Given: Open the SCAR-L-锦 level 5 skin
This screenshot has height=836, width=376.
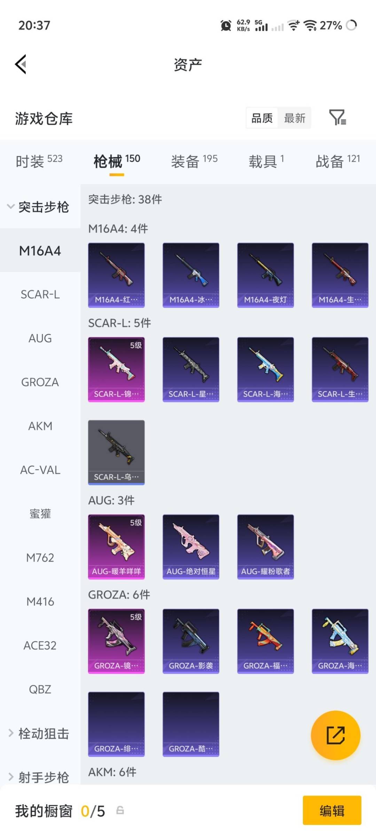Looking at the screenshot, I should (116, 370).
